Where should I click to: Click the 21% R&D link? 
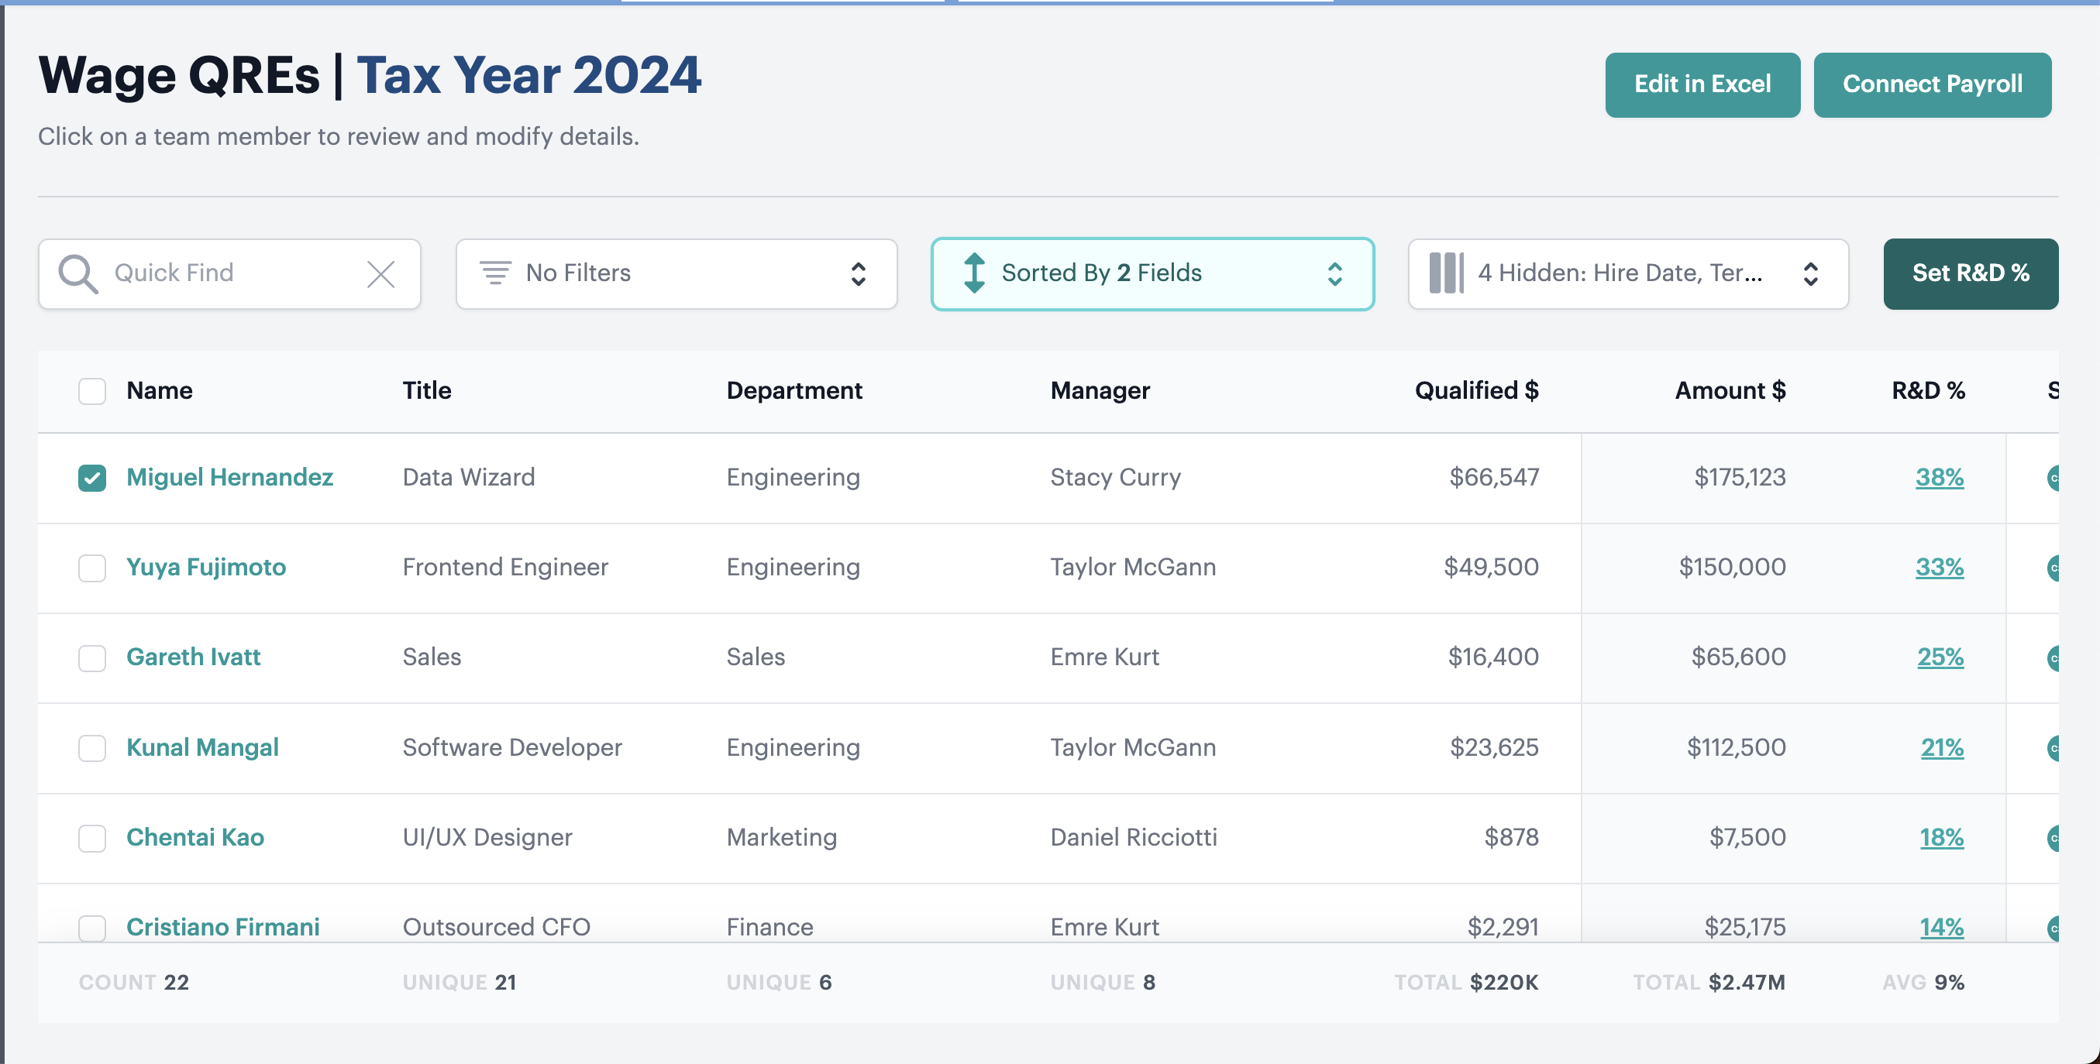tap(1942, 748)
